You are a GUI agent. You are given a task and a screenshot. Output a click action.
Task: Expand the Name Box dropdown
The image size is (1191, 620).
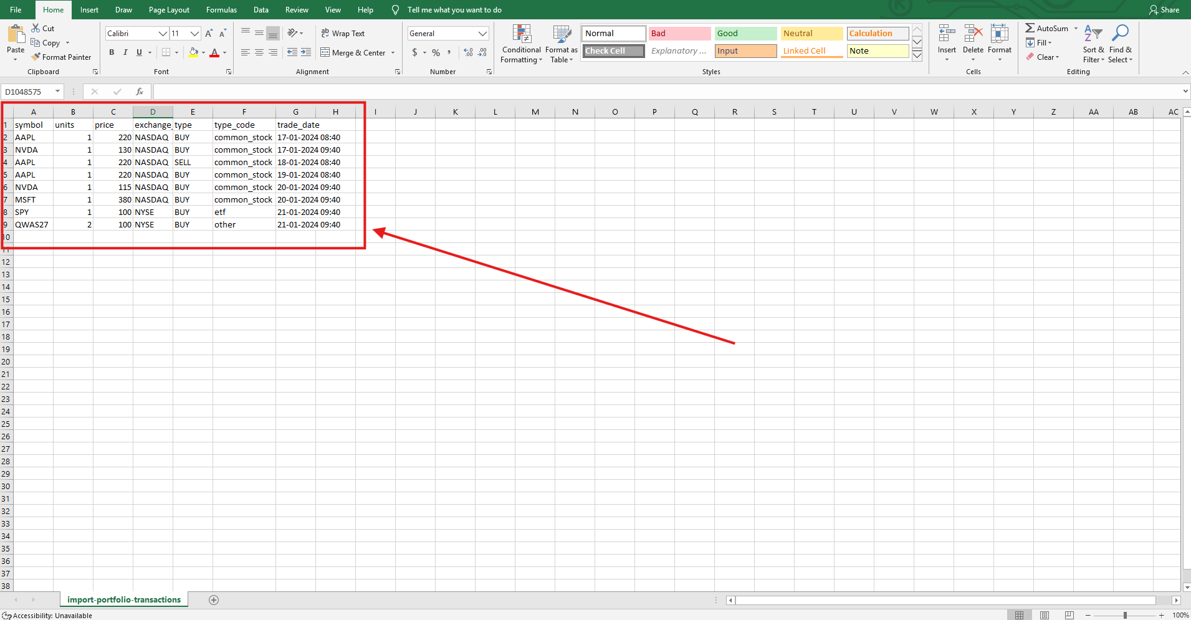[57, 92]
